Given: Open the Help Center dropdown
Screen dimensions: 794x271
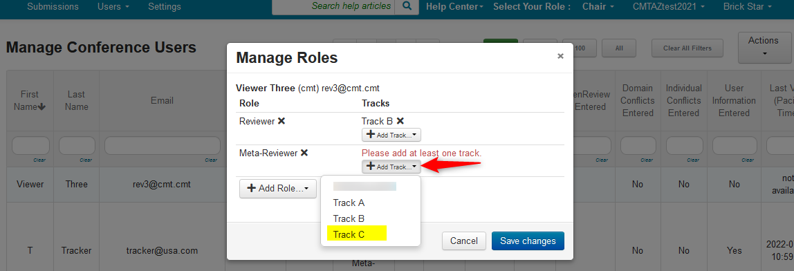Looking at the screenshot, I should click(x=454, y=7).
